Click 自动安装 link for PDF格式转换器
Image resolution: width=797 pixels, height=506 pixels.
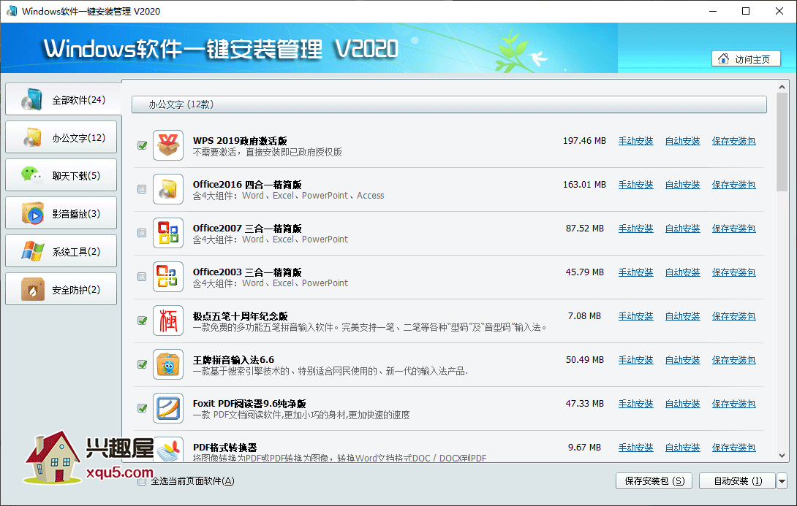pos(683,447)
